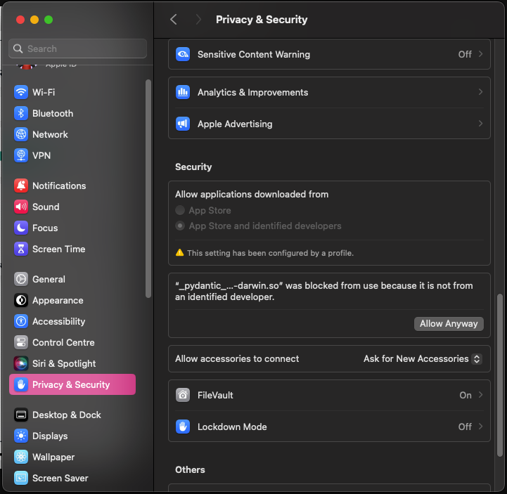
Task: Open the Notifications bell icon
Action: [x=21, y=186]
